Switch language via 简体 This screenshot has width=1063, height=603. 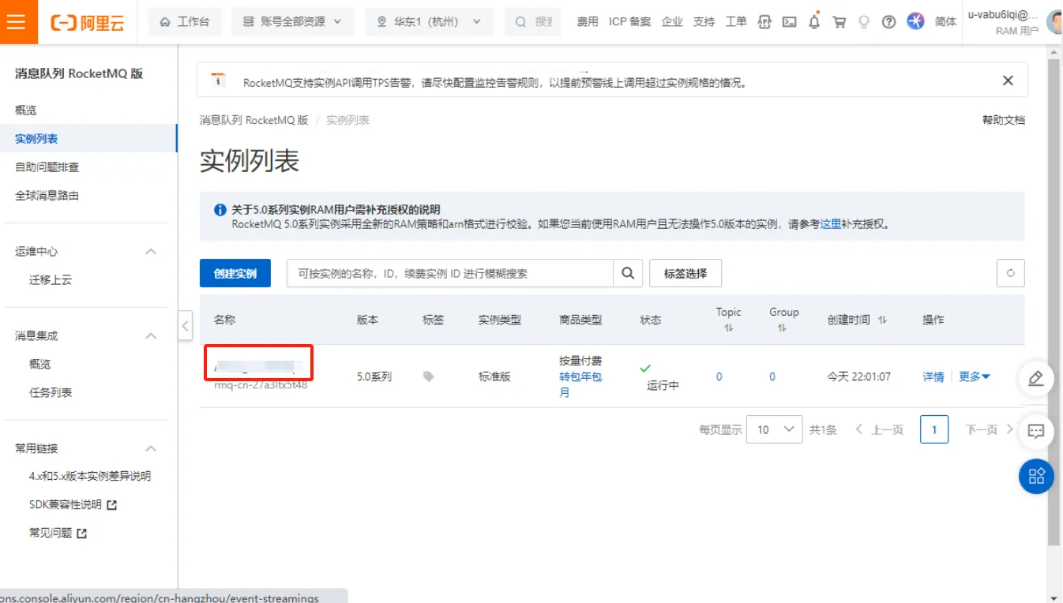click(946, 22)
